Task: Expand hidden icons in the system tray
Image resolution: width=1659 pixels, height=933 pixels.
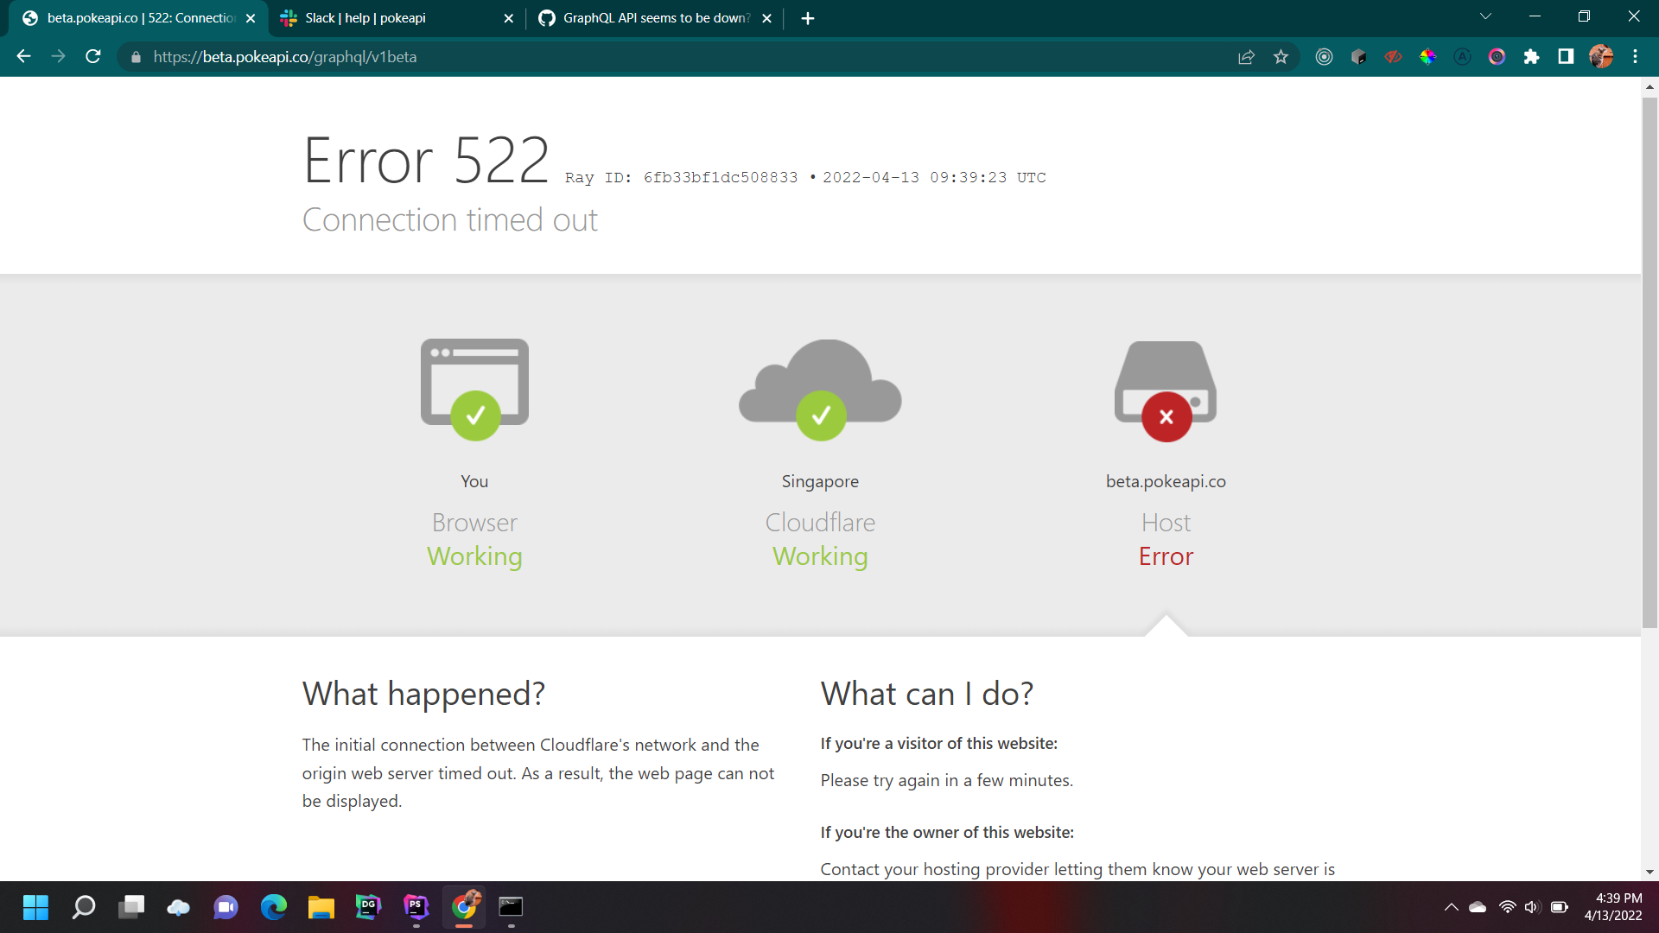Action: (x=1452, y=908)
